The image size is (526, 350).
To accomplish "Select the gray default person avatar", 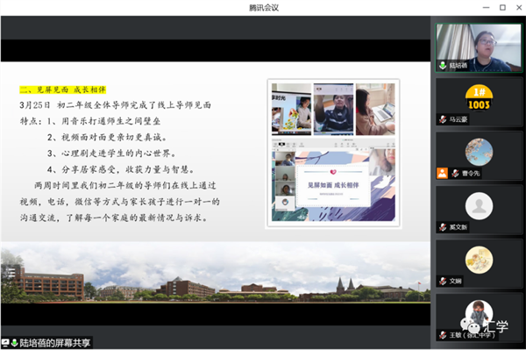I will (x=479, y=206).
